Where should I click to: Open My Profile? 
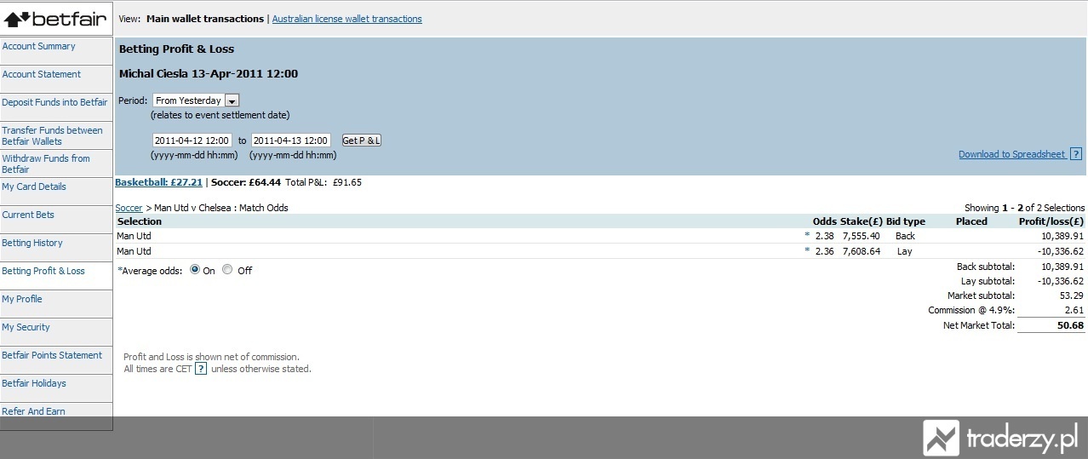click(22, 299)
